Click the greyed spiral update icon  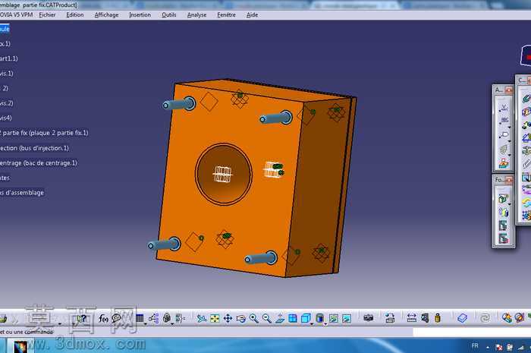[485, 318]
